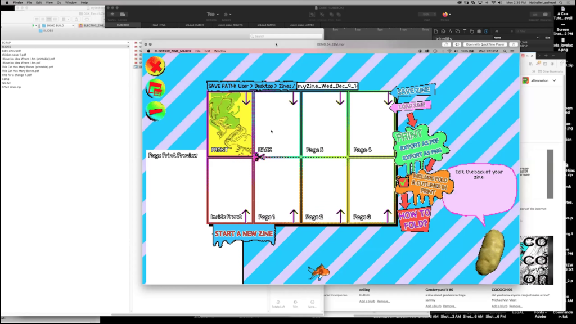Open the tab list chevron in the browser
The width and height of the screenshot is (576, 324).
553,56
